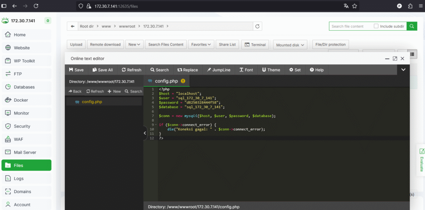The height and width of the screenshot is (210, 425).
Task: Click the Search file content field
Action: coord(350,26)
